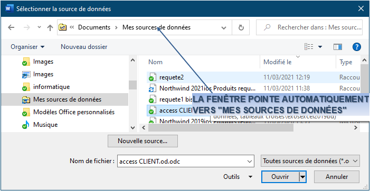The image size is (370, 191).
Task: Create a Nouveau dossier
Action: coord(84,47)
